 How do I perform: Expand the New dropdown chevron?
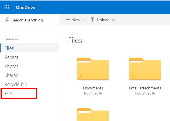[84, 20]
